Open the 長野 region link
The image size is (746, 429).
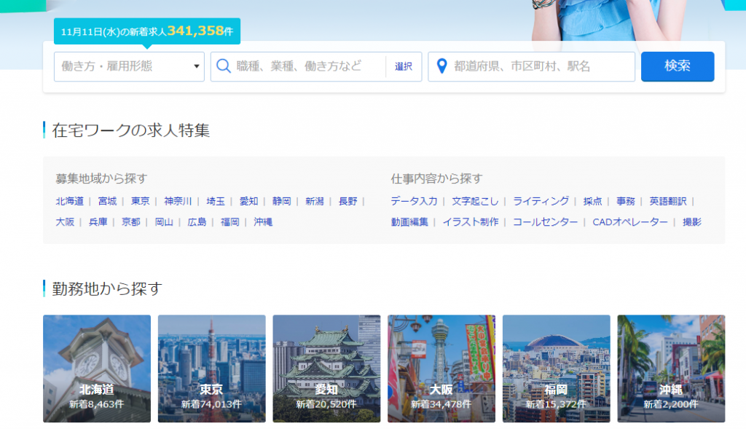point(348,201)
